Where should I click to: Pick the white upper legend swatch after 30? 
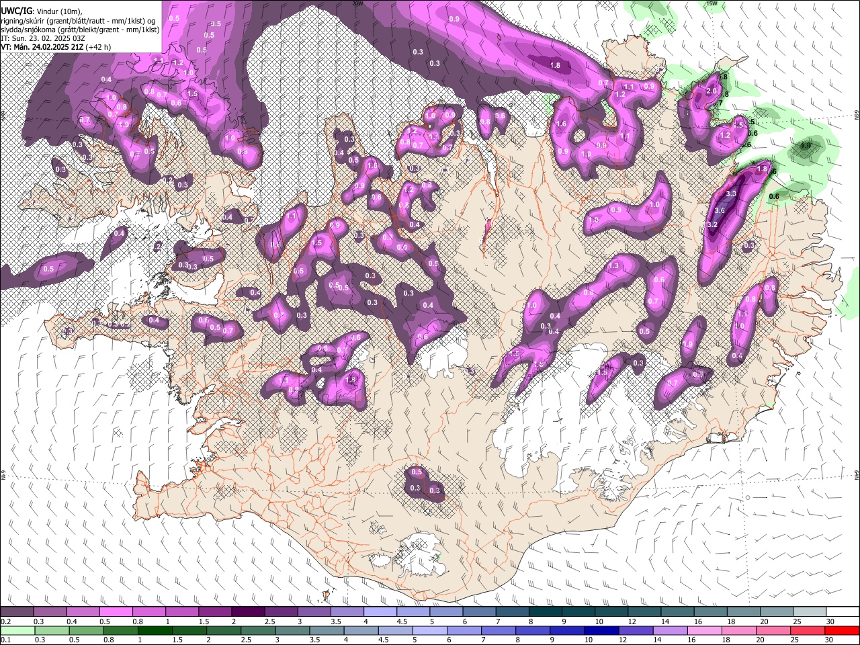pos(843,612)
